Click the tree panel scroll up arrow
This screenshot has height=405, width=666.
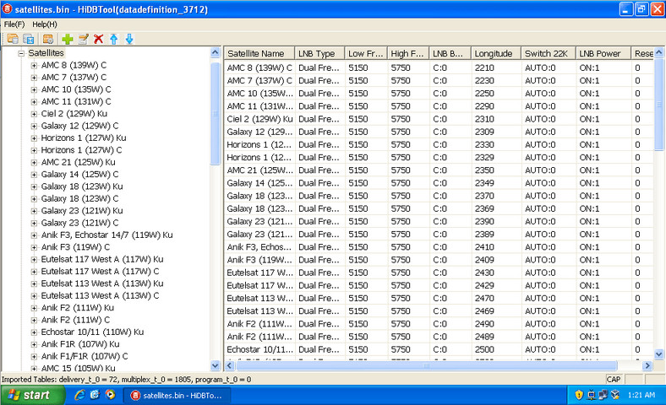(x=215, y=52)
